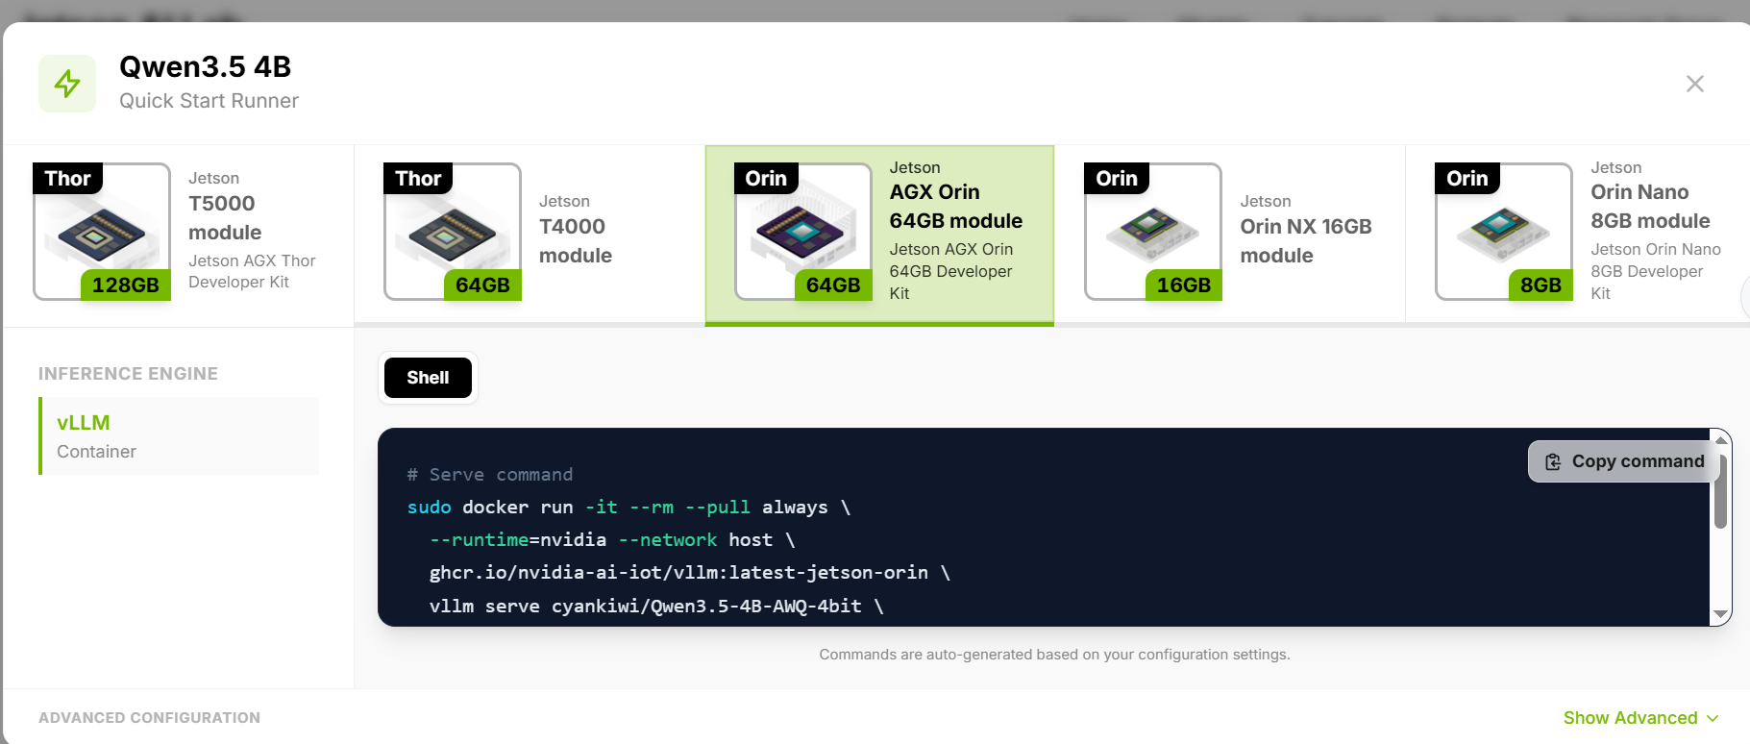The image size is (1750, 744).
Task: Click the Jetson AGX Thor Developer Kit text
Action: click(x=252, y=271)
